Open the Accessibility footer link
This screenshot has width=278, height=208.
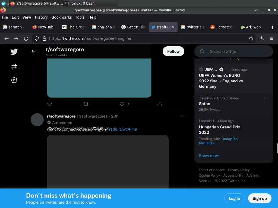[x=233, y=175]
